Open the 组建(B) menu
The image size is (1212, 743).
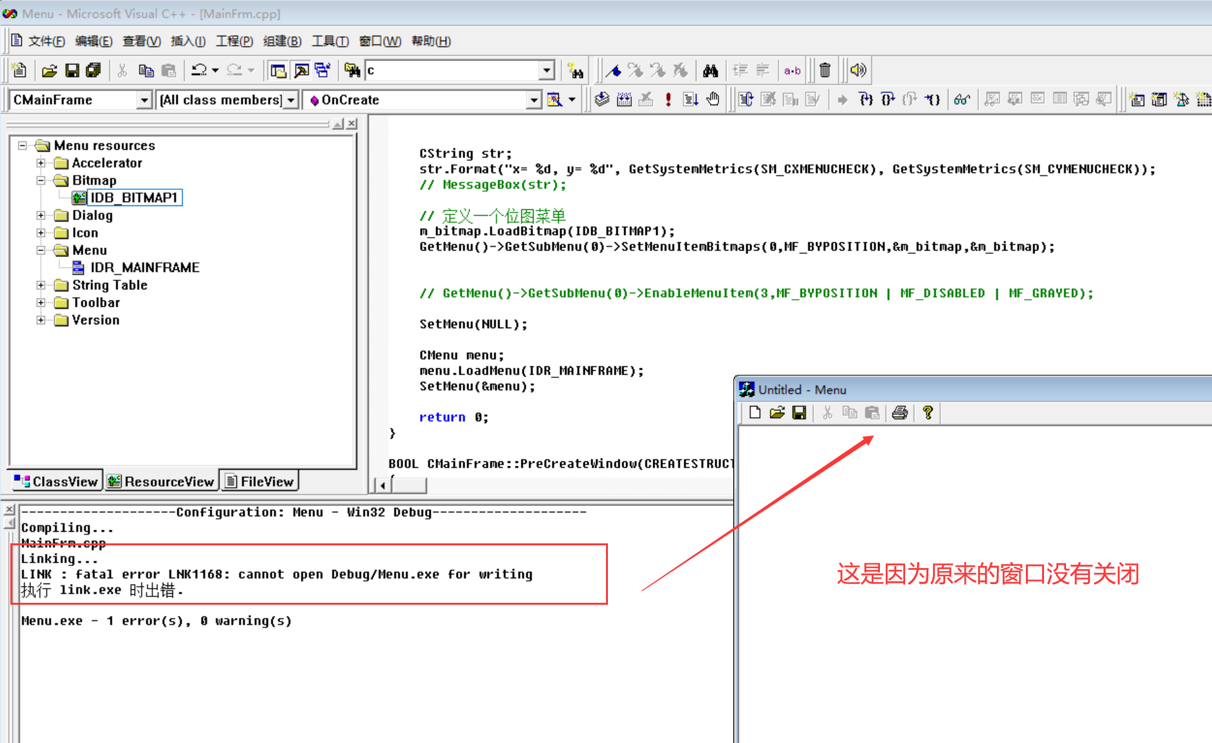[x=282, y=41]
